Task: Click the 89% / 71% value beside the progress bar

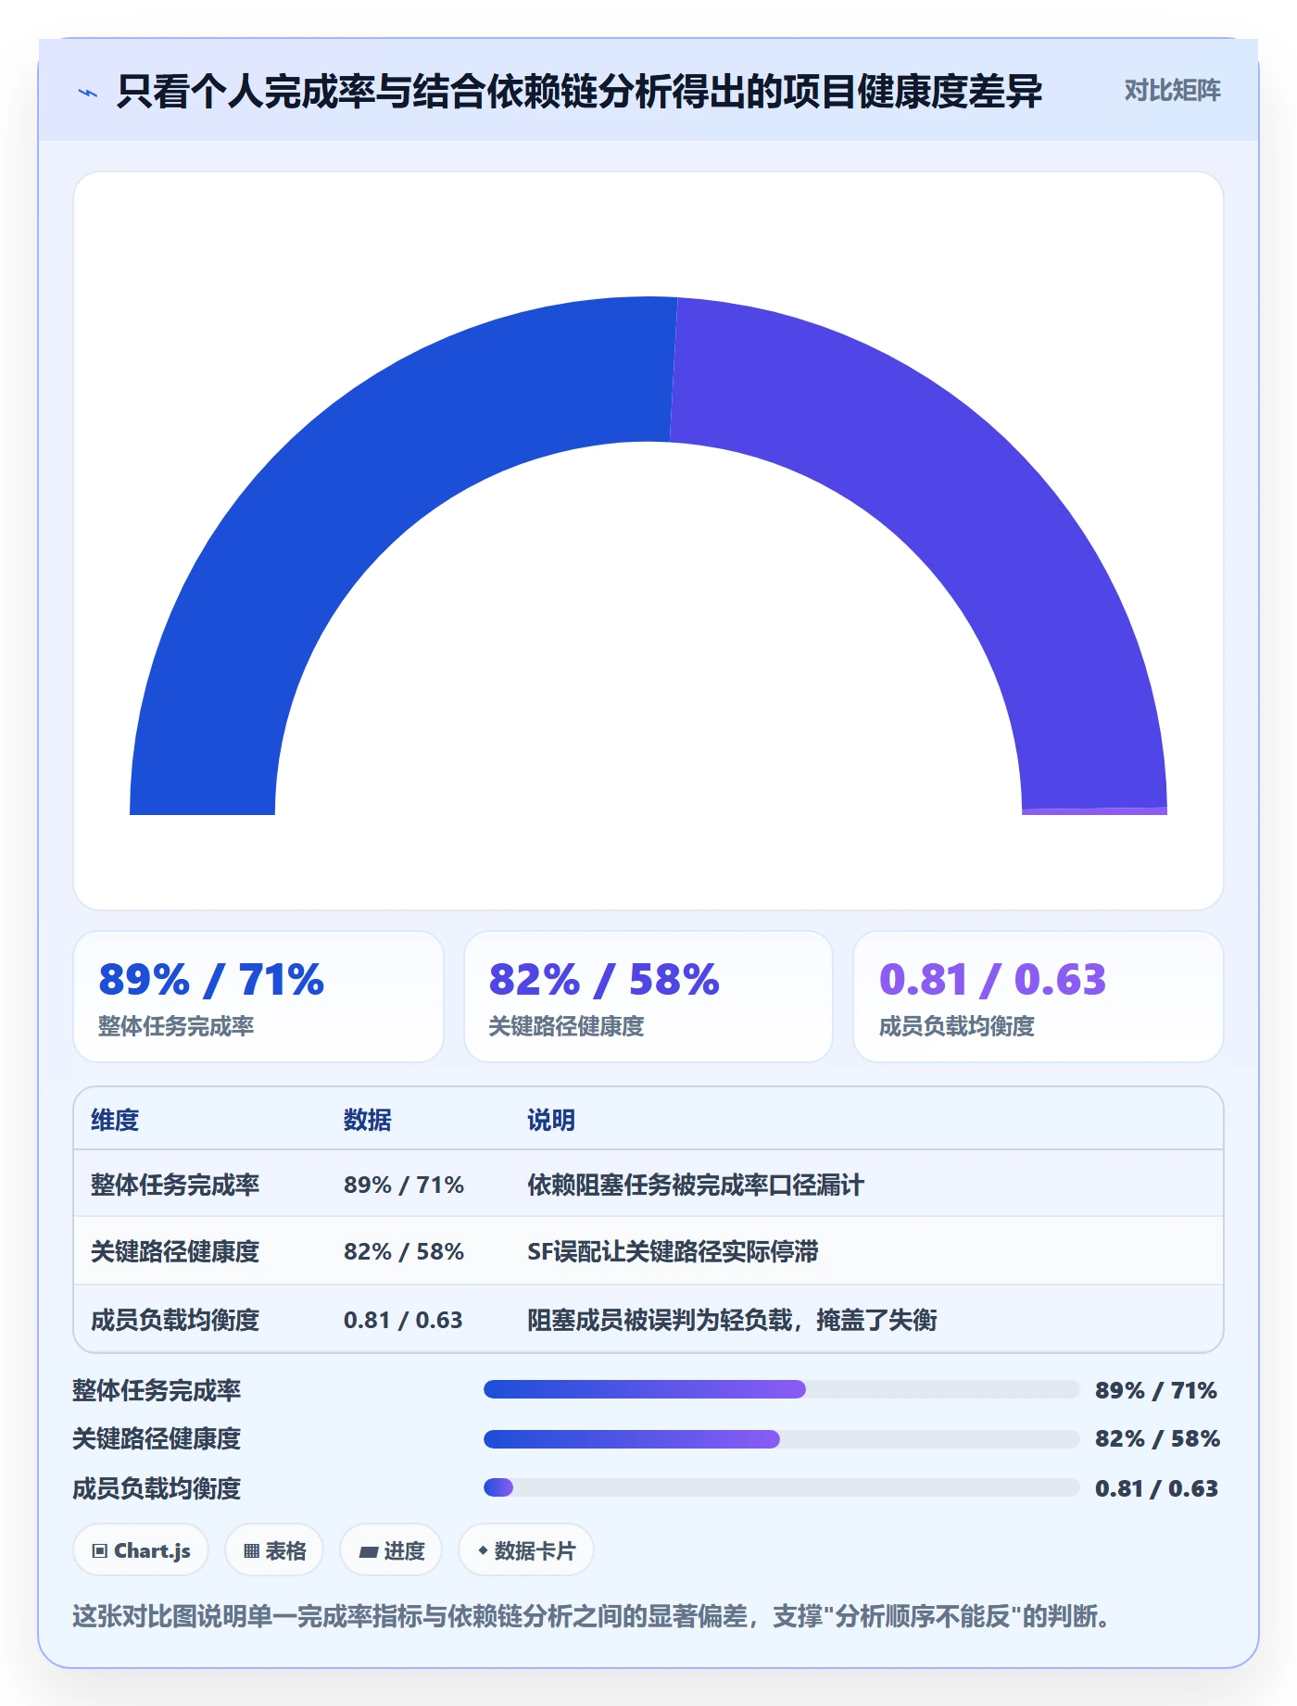Action: click(1156, 1390)
